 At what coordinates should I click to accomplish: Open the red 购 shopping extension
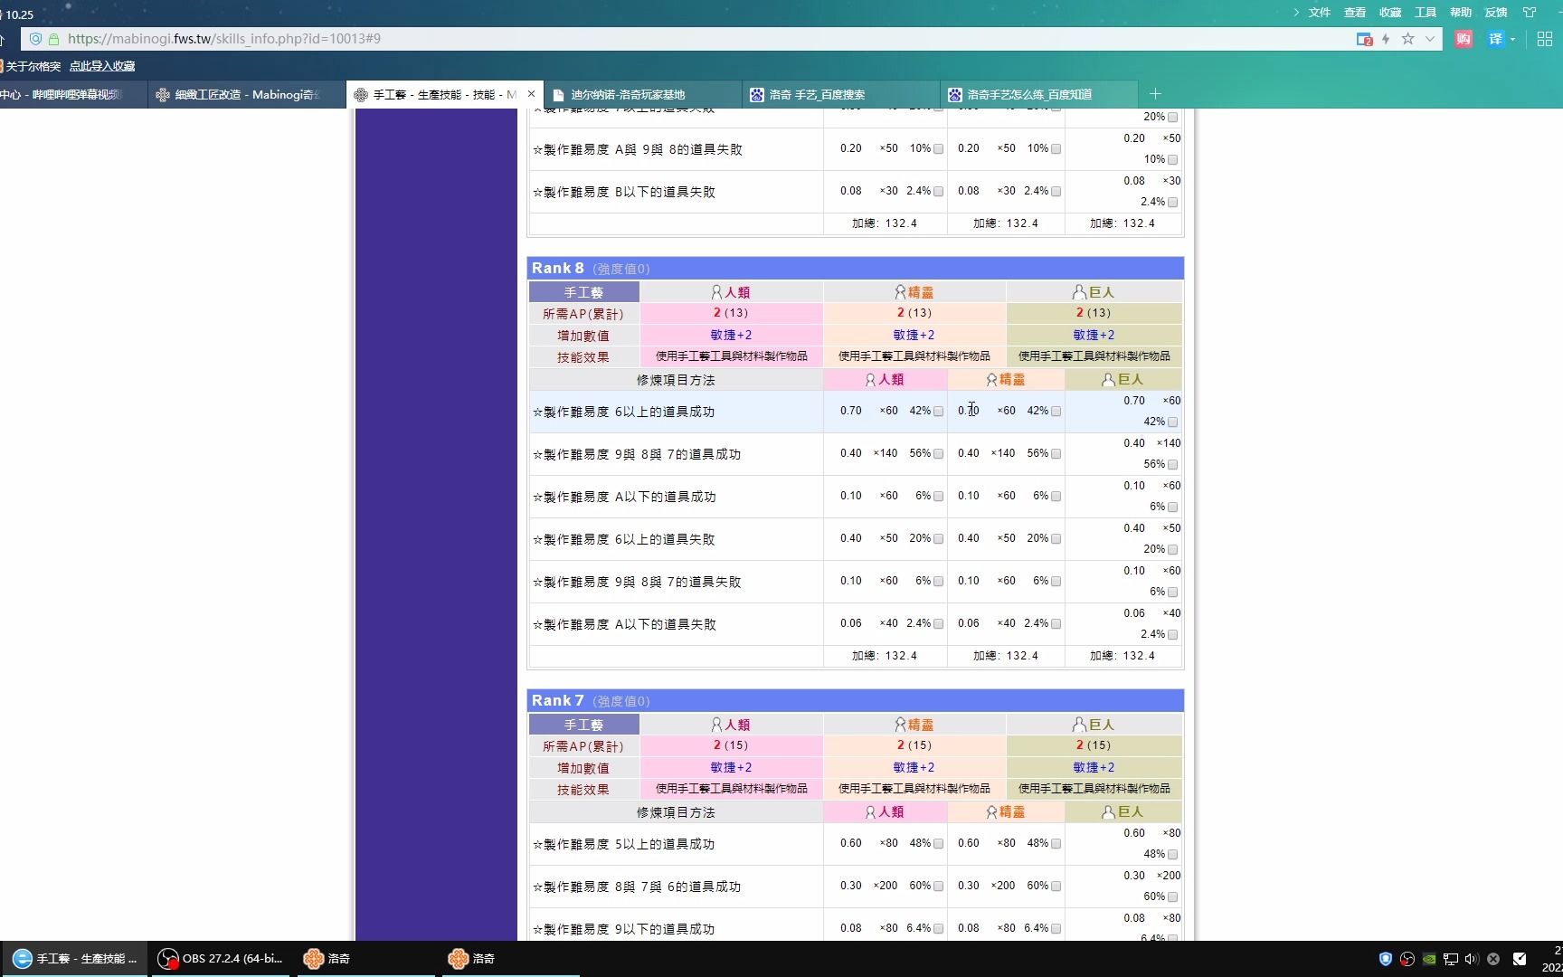point(1464,39)
